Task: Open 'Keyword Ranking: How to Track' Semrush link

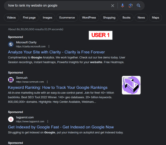Action: [x=58, y=88]
